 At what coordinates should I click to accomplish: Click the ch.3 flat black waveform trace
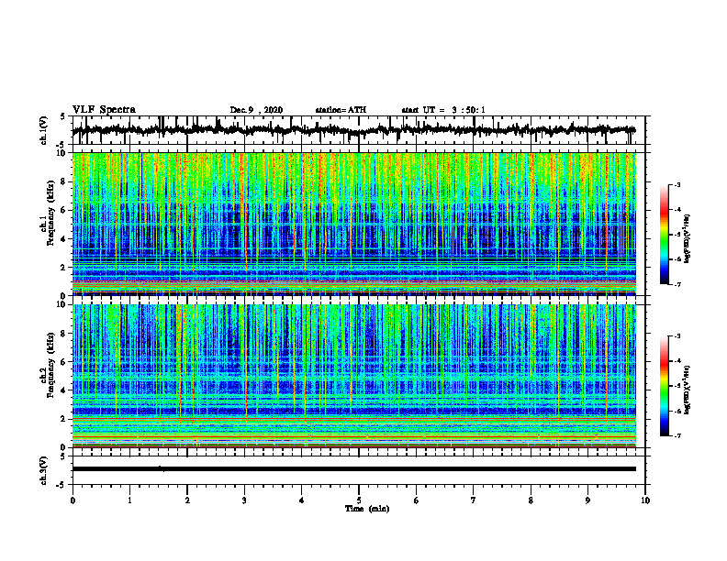353,469
